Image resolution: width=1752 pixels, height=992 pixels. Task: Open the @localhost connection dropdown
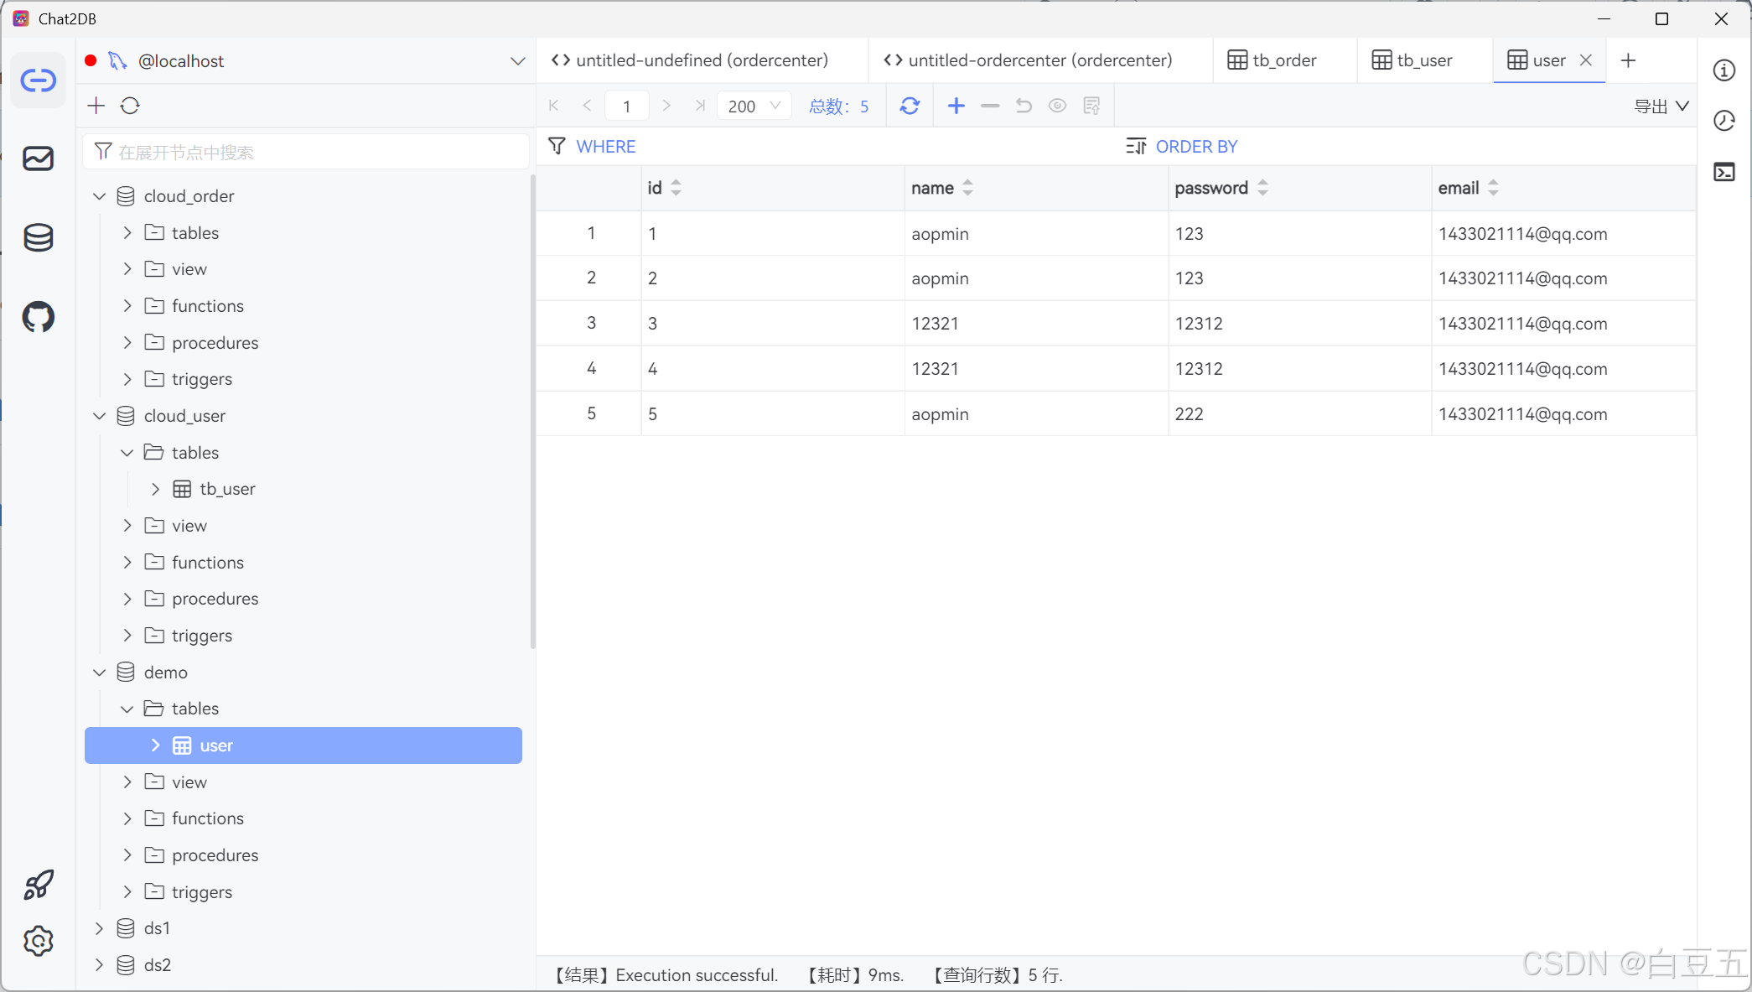click(x=517, y=61)
